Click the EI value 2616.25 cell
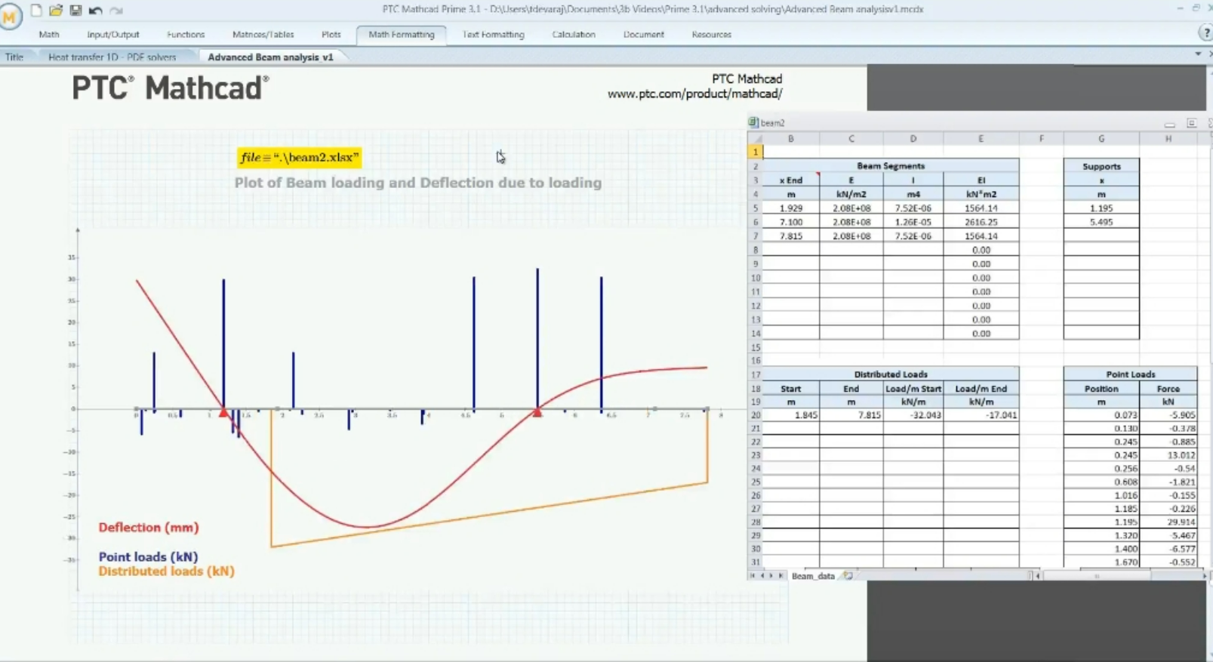The image size is (1213, 662). [x=981, y=223]
